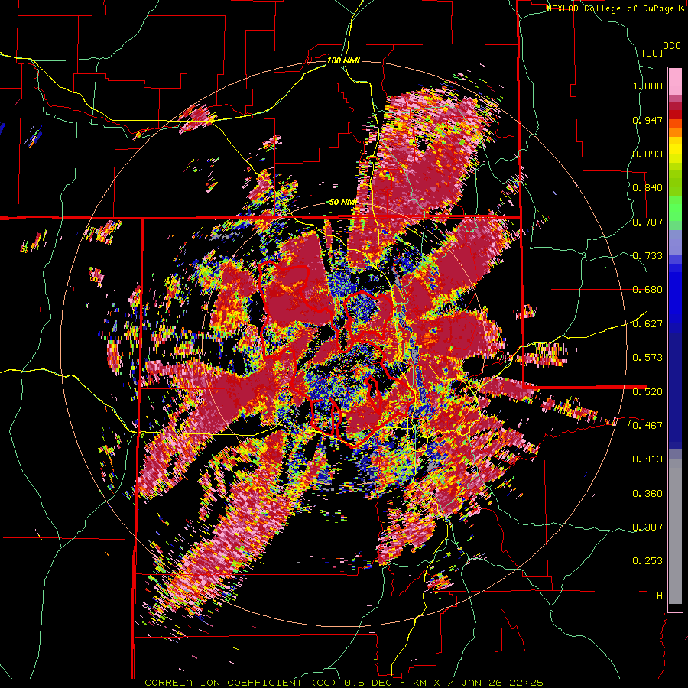The image size is (688, 688).
Task: Select the 0.467 scale value
Action: click(x=647, y=425)
